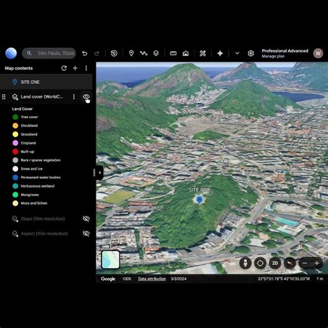This screenshot has width=328, height=328.
Task: Click the Herbaceous wetland legend label
Action: [37, 186]
